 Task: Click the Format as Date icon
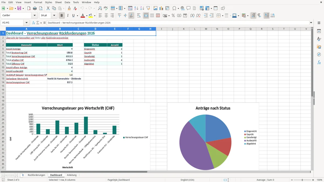coord(185,16)
